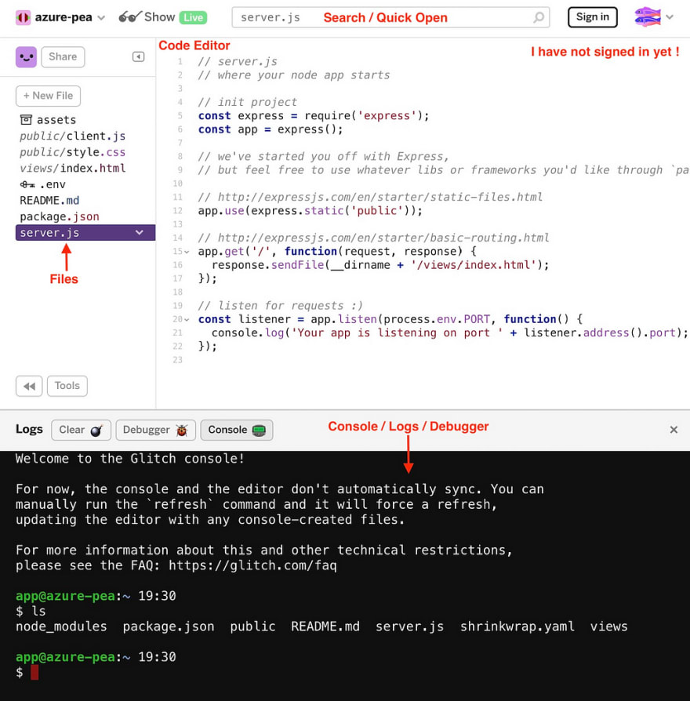Select the server.js file
This screenshot has width=690, height=701.
85,232
